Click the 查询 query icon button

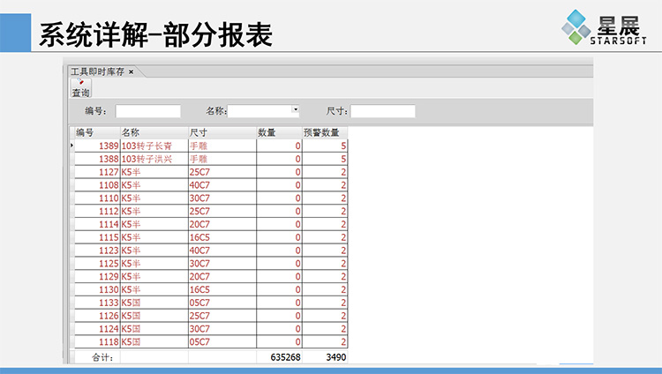(80, 88)
